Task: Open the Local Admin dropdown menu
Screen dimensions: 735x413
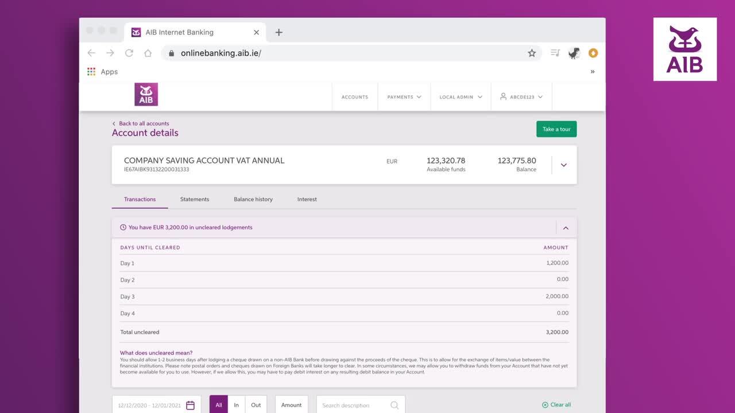Action: 461,97
